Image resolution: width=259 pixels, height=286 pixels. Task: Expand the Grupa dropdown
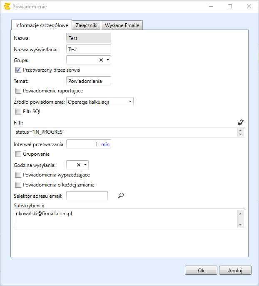[108, 60]
